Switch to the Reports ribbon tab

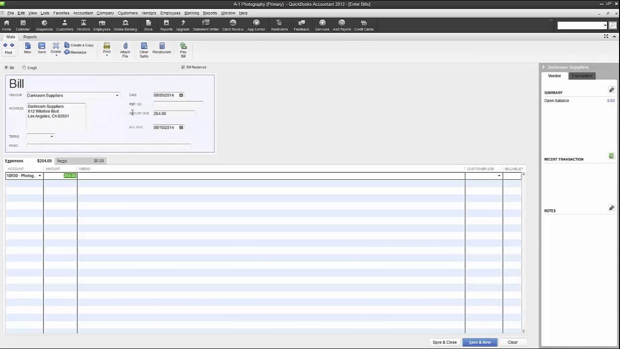tap(30, 37)
